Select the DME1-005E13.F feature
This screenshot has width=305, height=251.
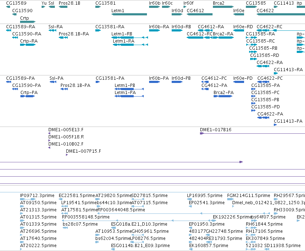coord(66,130)
